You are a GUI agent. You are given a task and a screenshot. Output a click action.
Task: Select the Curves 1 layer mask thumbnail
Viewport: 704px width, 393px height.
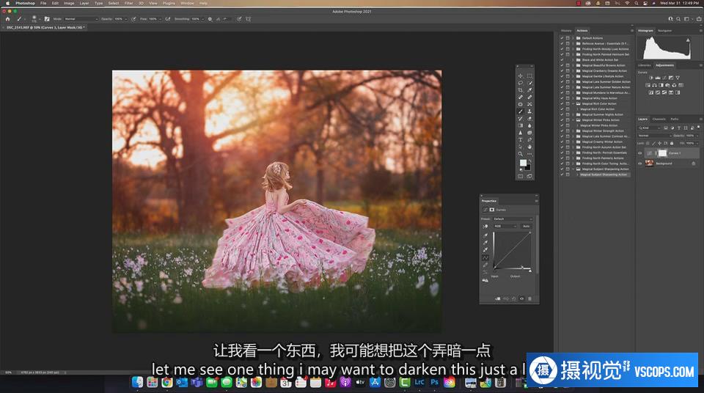(662, 153)
